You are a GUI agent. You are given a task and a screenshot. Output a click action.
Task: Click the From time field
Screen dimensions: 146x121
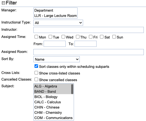[55, 44]
